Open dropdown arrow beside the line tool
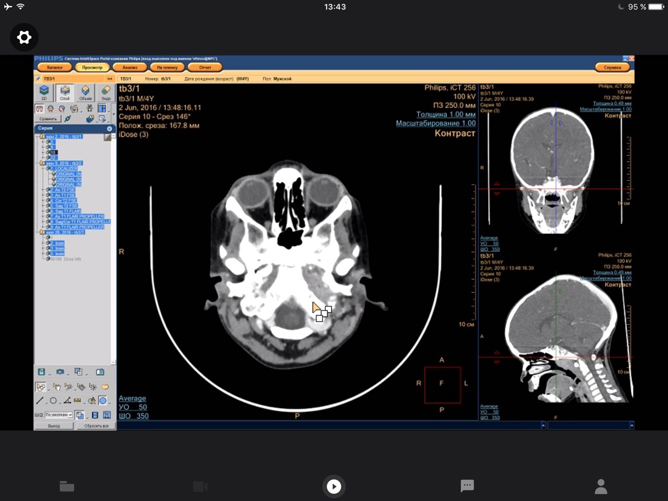668x501 pixels. [46, 403]
